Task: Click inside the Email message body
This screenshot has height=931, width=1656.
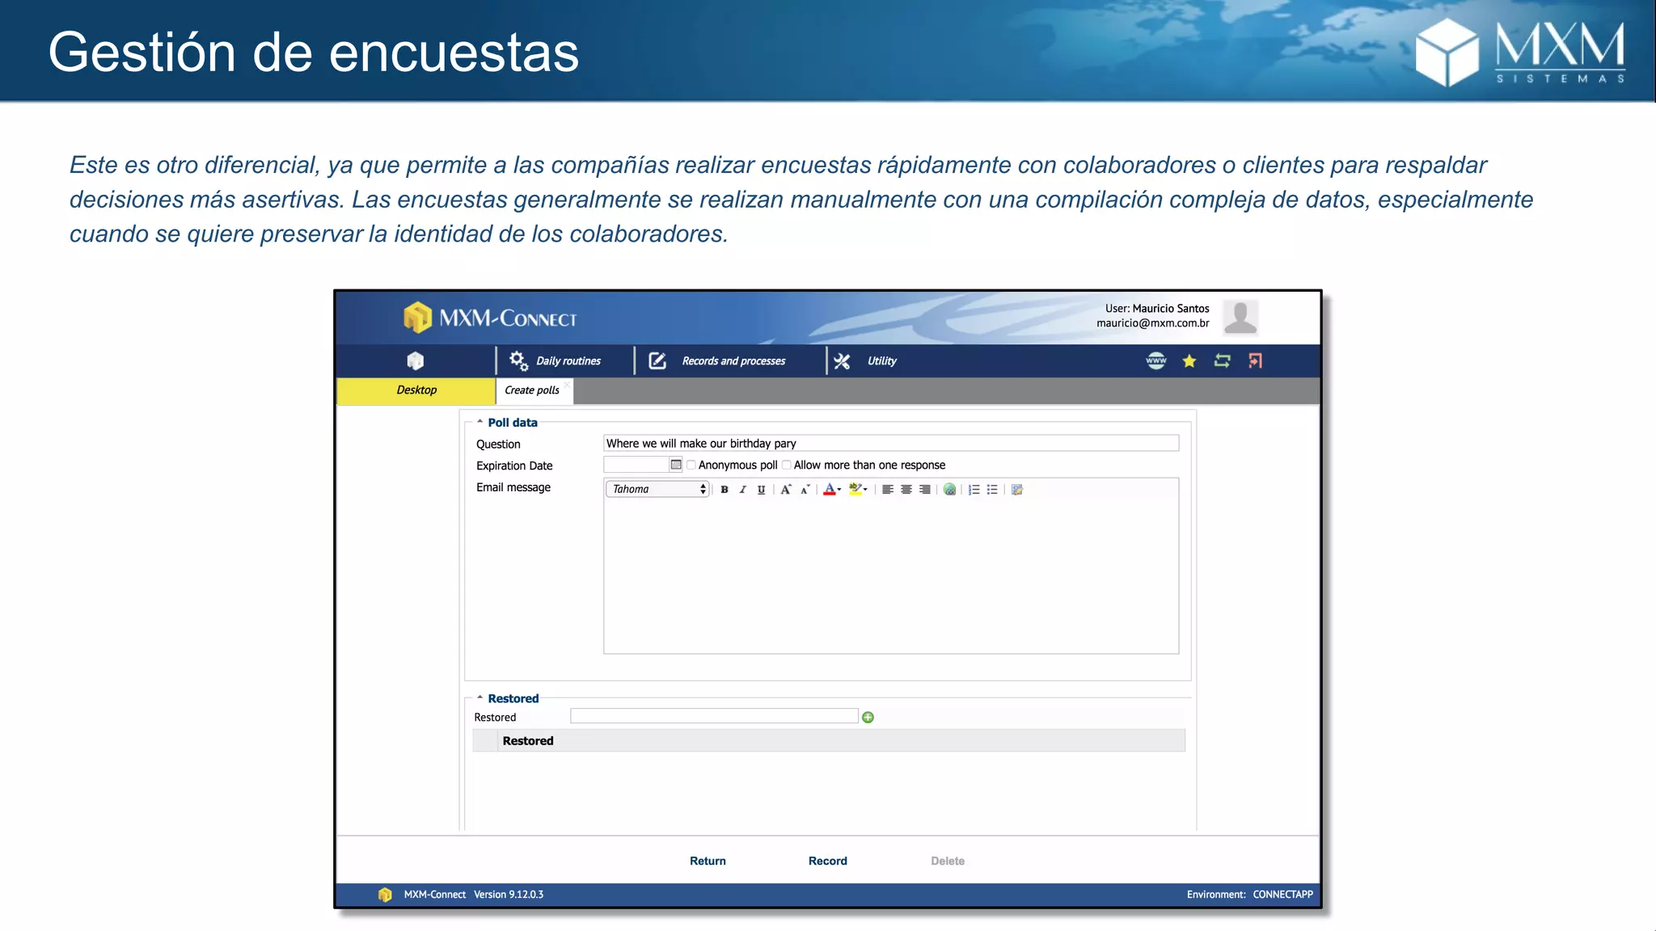Action: (x=891, y=576)
